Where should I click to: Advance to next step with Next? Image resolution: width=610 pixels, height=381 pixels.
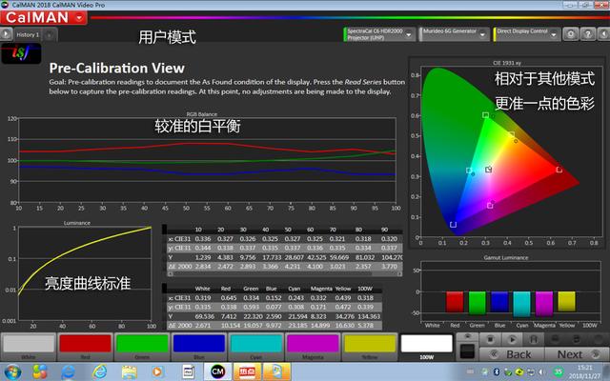578,354
